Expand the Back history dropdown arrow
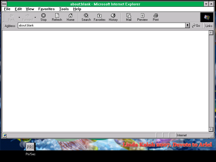 [x=19, y=17]
